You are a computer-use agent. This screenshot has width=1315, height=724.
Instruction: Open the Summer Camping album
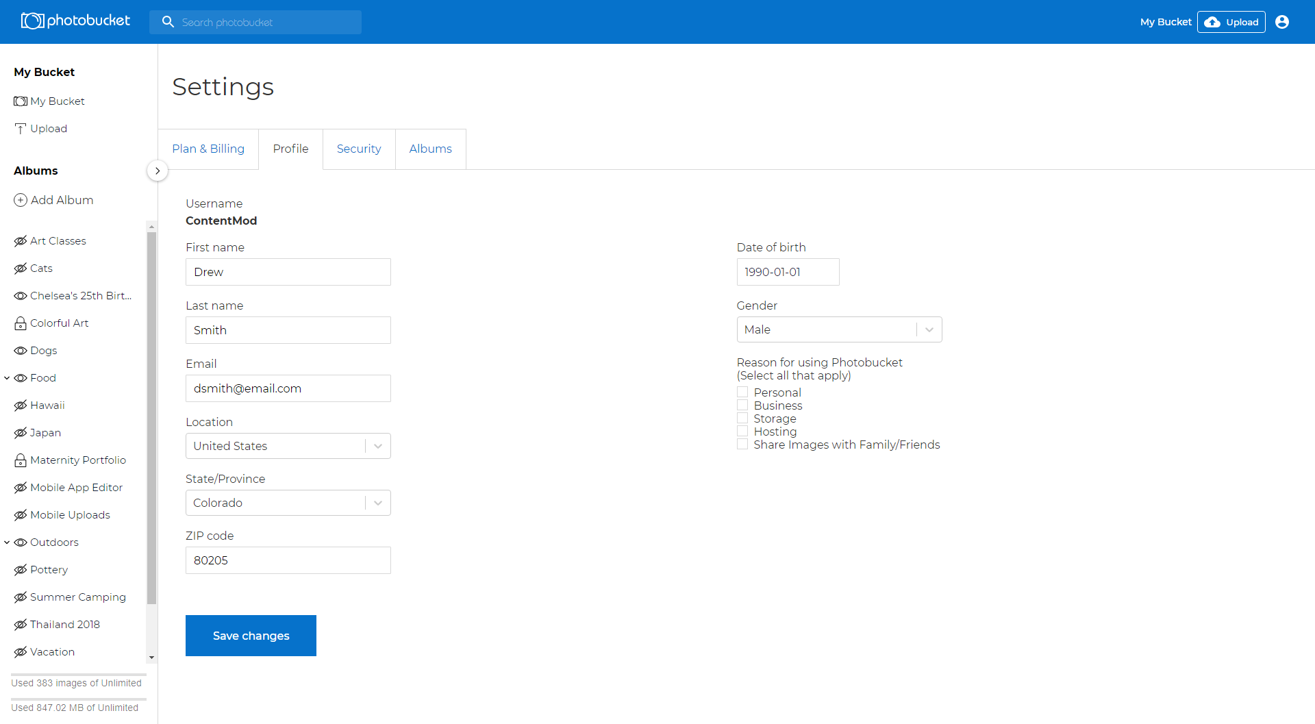pyautogui.click(x=78, y=597)
